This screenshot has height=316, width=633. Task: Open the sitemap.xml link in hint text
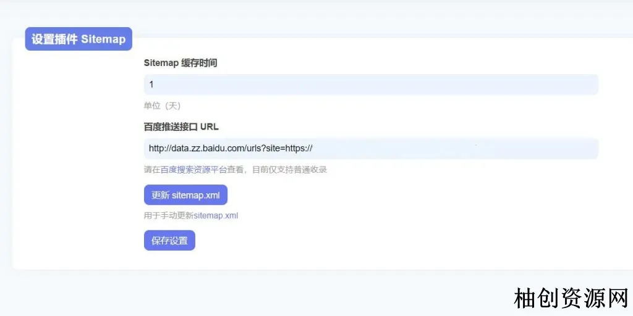pos(216,215)
